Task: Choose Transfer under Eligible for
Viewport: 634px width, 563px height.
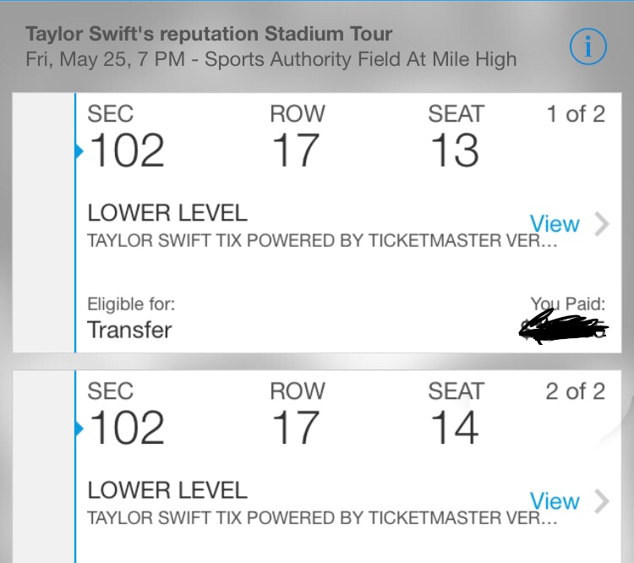Action: pyautogui.click(x=129, y=330)
